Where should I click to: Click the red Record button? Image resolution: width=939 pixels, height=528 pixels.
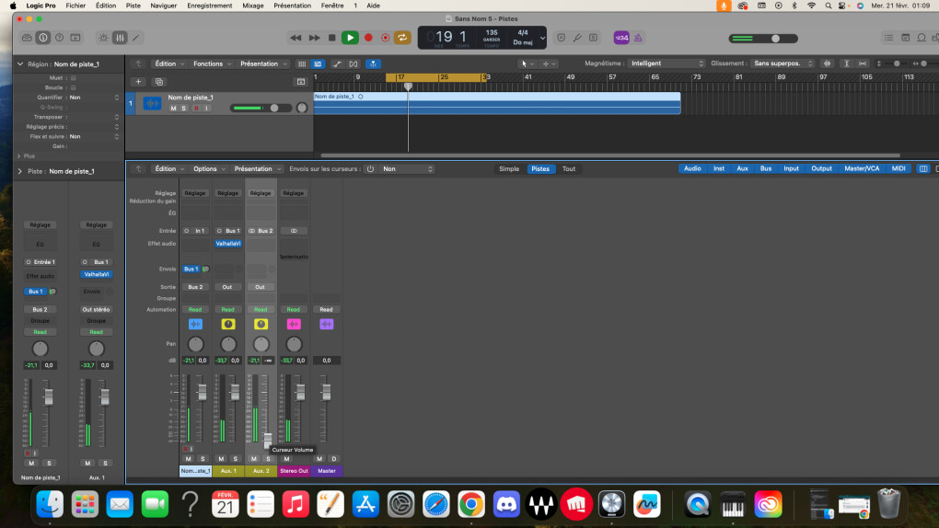click(x=368, y=38)
